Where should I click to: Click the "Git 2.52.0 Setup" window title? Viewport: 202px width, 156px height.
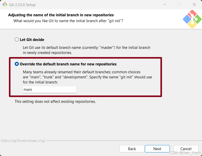point(22,5)
